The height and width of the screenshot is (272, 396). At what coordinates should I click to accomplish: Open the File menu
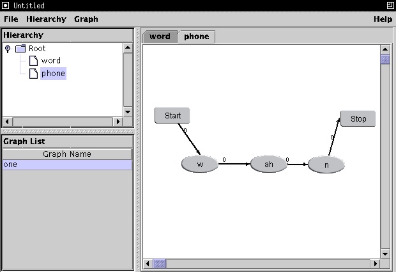[x=11, y=19]
